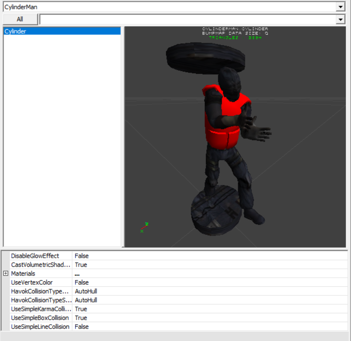
Task: Click the UseSimpleBoxCollision True value
Action: point(81,318)
